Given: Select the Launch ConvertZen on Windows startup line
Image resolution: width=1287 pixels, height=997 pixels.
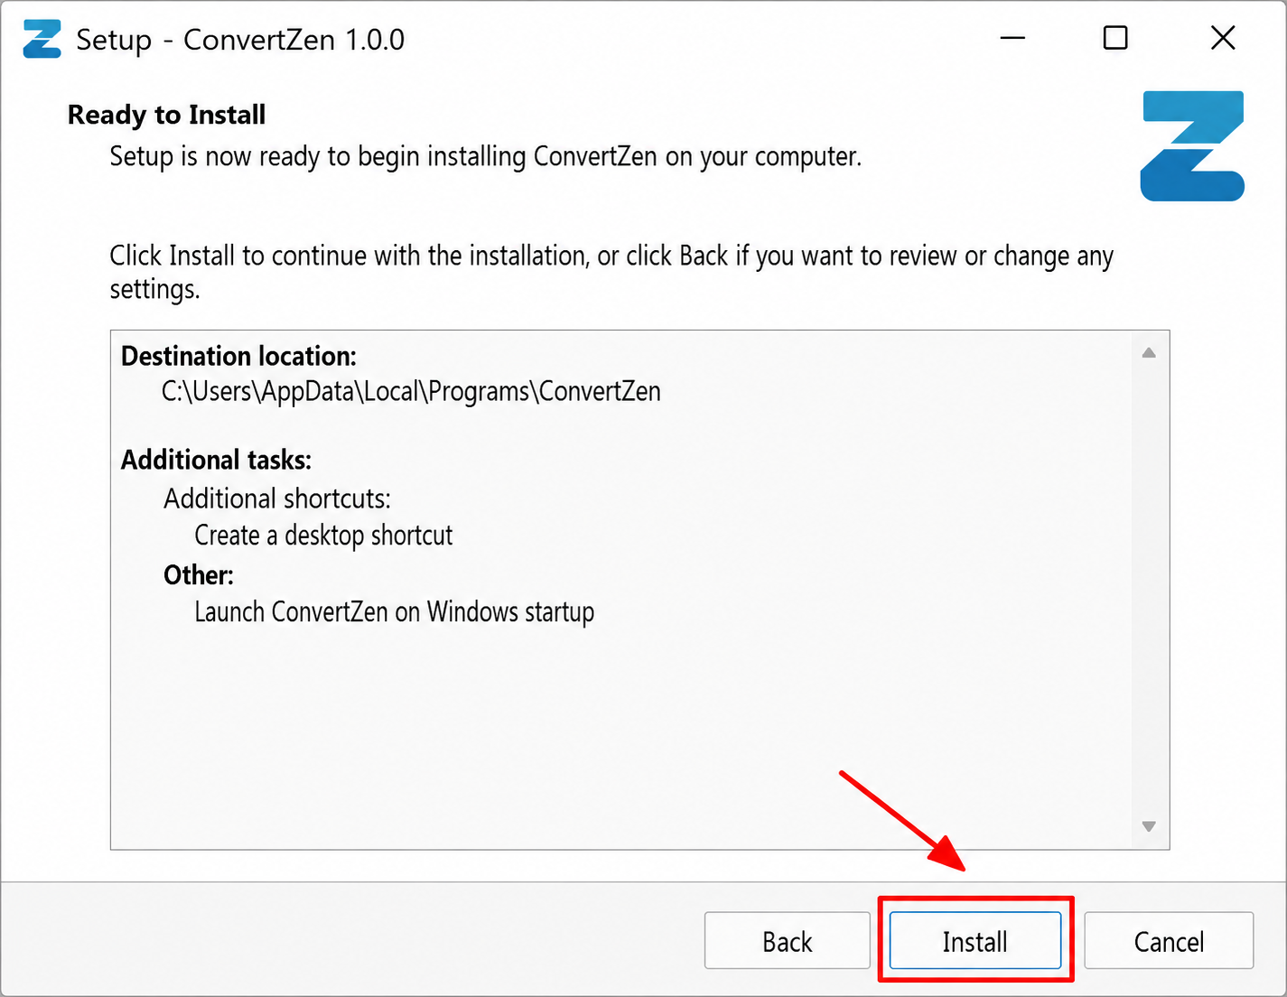Looking at the screenshot, I should pyautogui.click(x=395, y=612).
